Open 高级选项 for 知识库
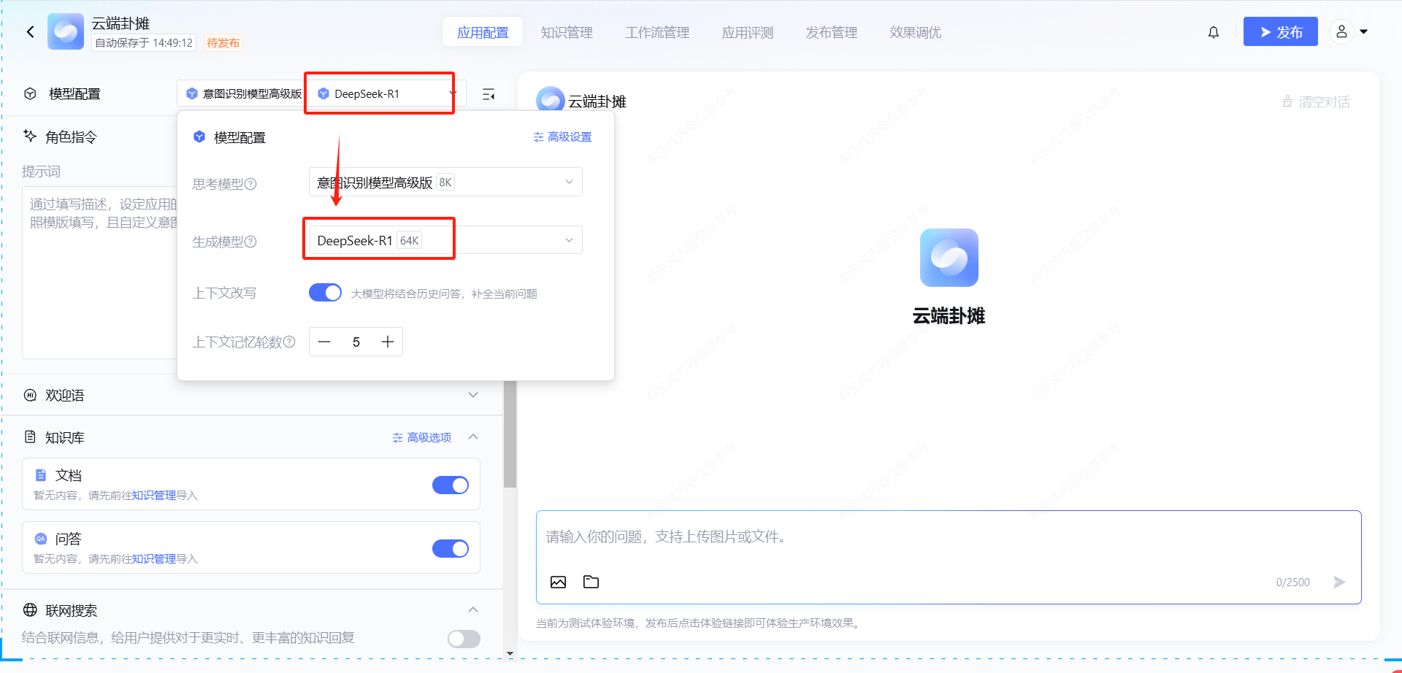Screen dimensions: 1402x673 [422, 437]
